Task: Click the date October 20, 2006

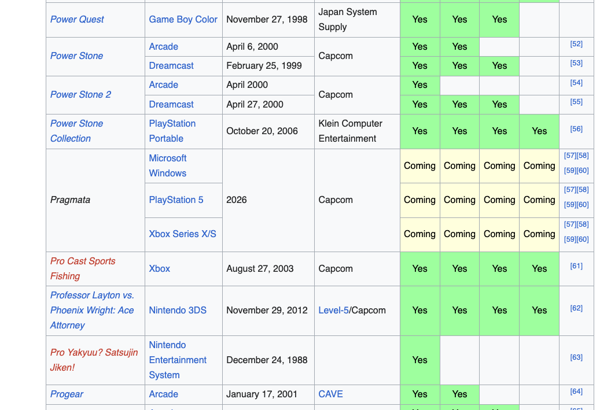Action: pos(262,131)
